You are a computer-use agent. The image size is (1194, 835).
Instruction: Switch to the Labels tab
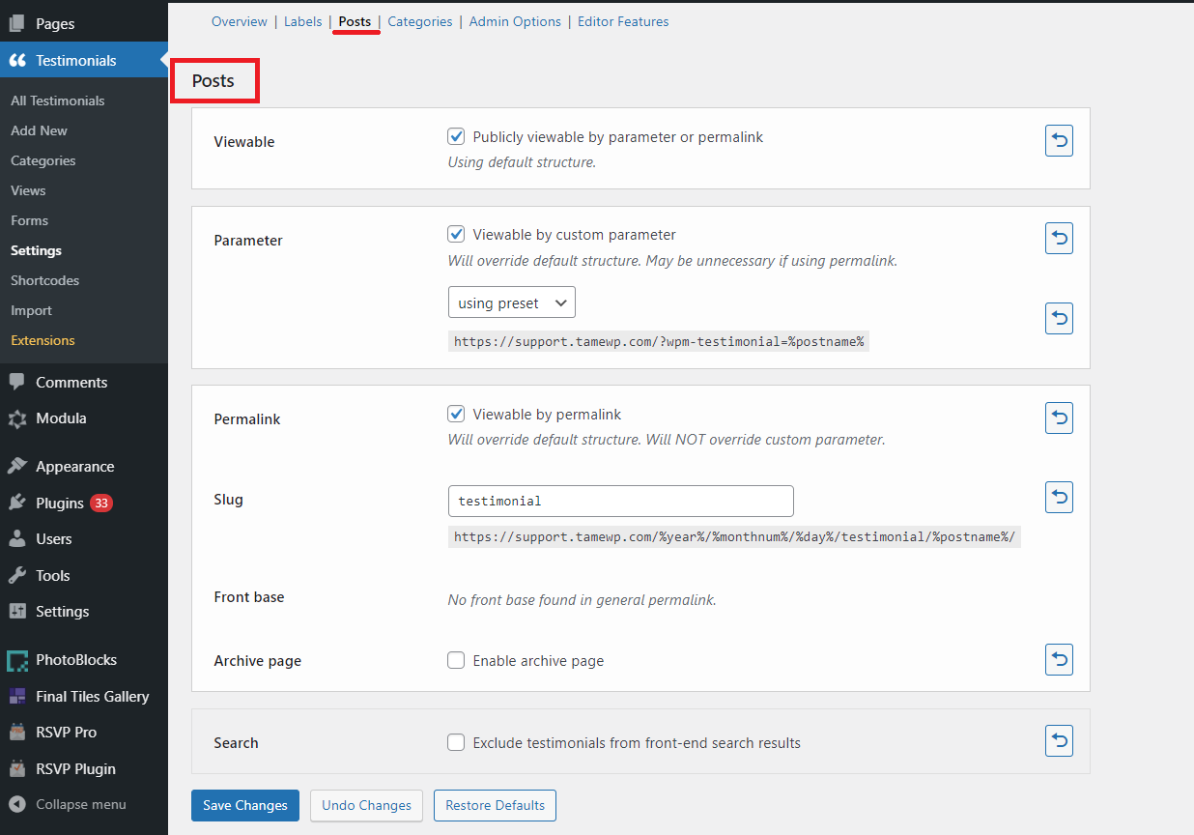point(303,21)
